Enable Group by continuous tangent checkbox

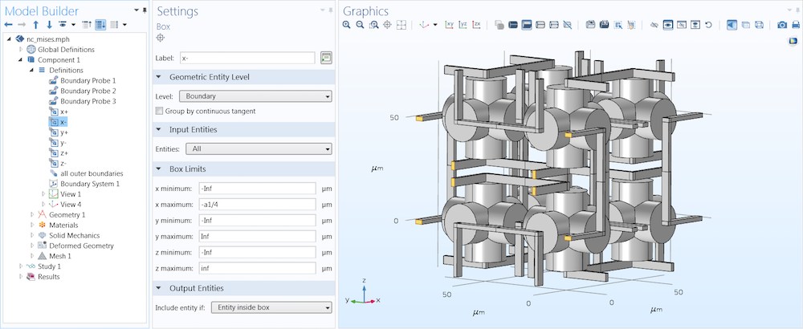160,111
